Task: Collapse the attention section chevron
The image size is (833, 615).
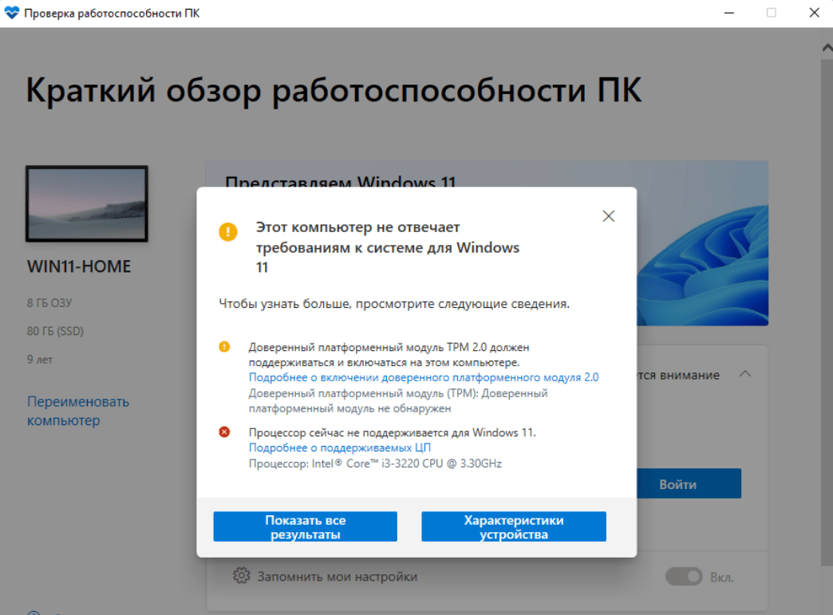Action: (744, 374)
